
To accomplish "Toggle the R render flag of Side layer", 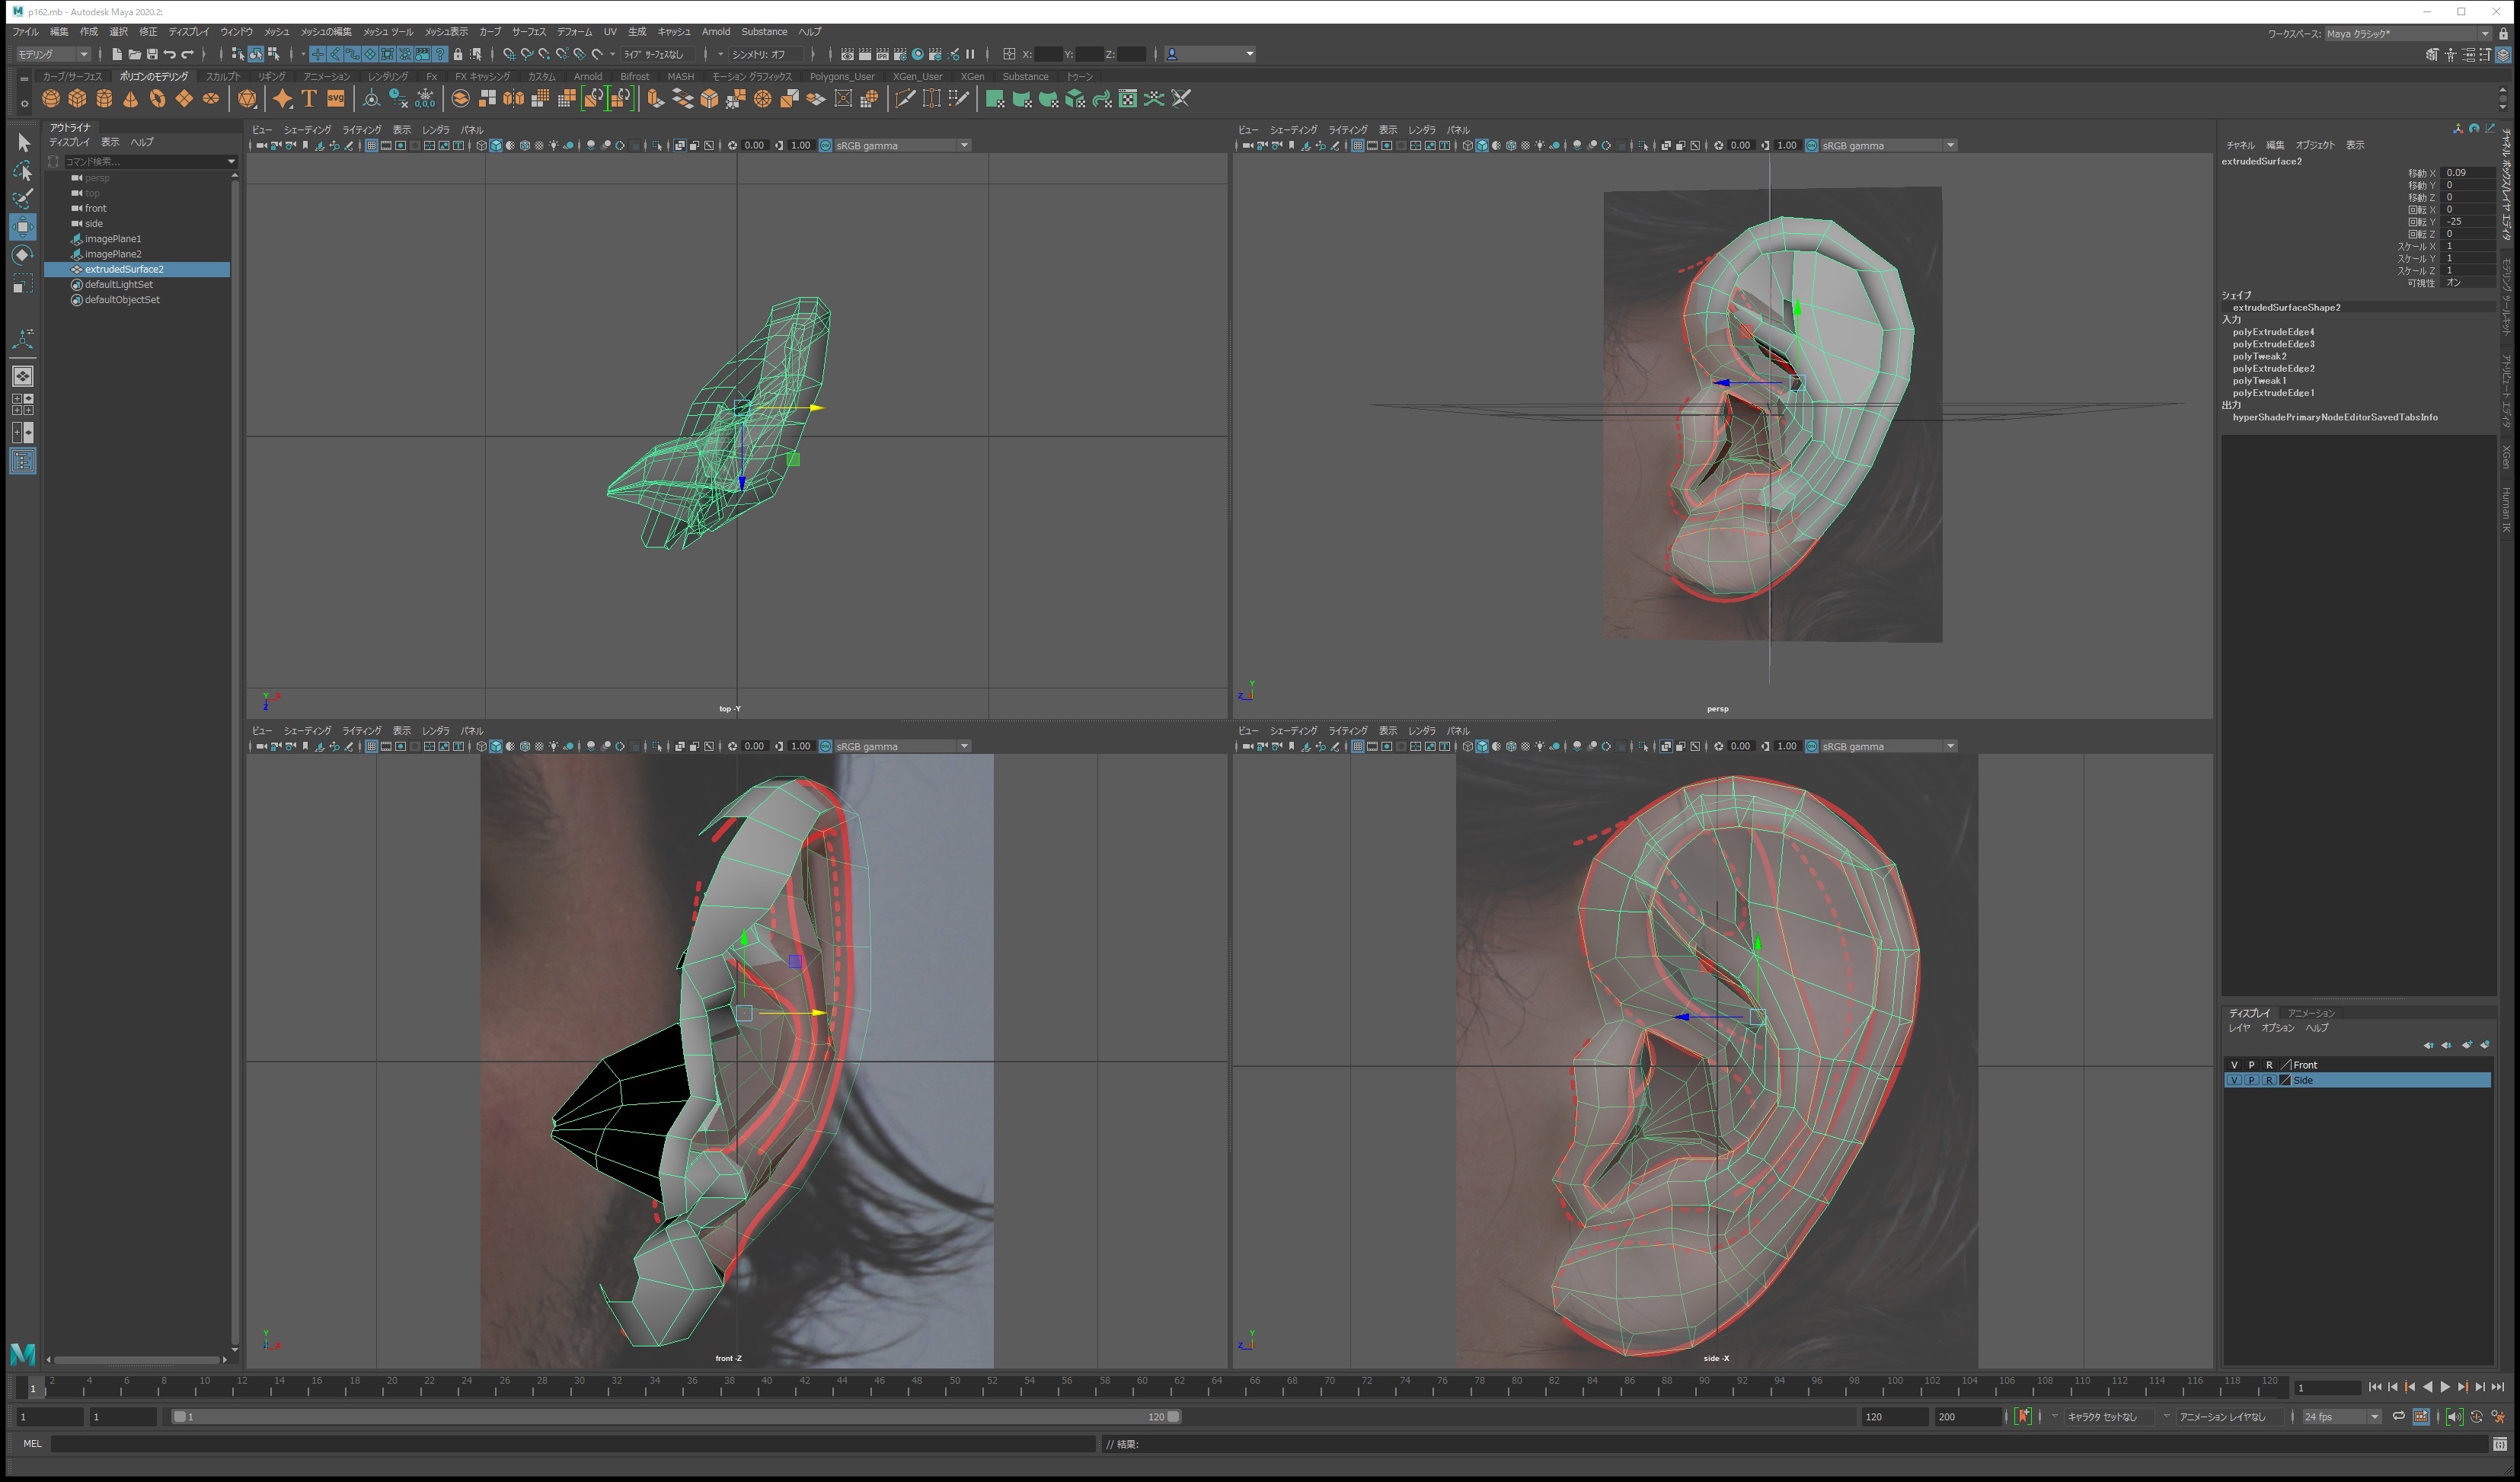I will coord(2269,1080).
